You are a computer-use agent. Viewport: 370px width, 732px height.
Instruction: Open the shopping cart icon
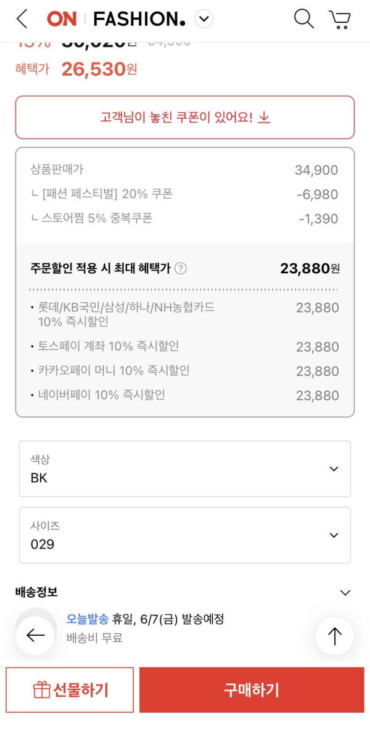pyautogui.click(x=339, y=19)
